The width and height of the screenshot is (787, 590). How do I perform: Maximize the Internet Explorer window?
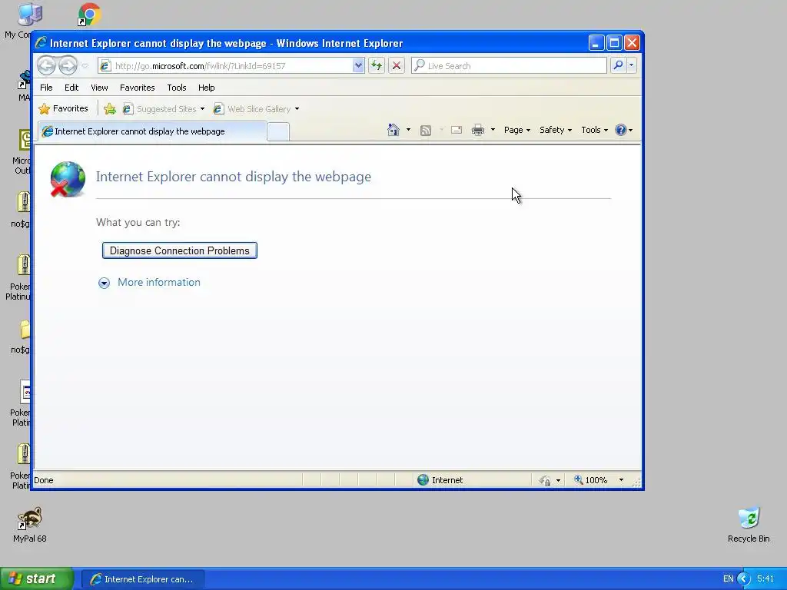[x=614, y=43]
